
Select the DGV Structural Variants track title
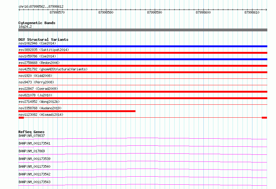[43, 40]
